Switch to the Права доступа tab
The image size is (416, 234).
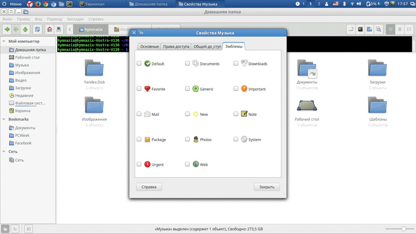pos(176,47)
